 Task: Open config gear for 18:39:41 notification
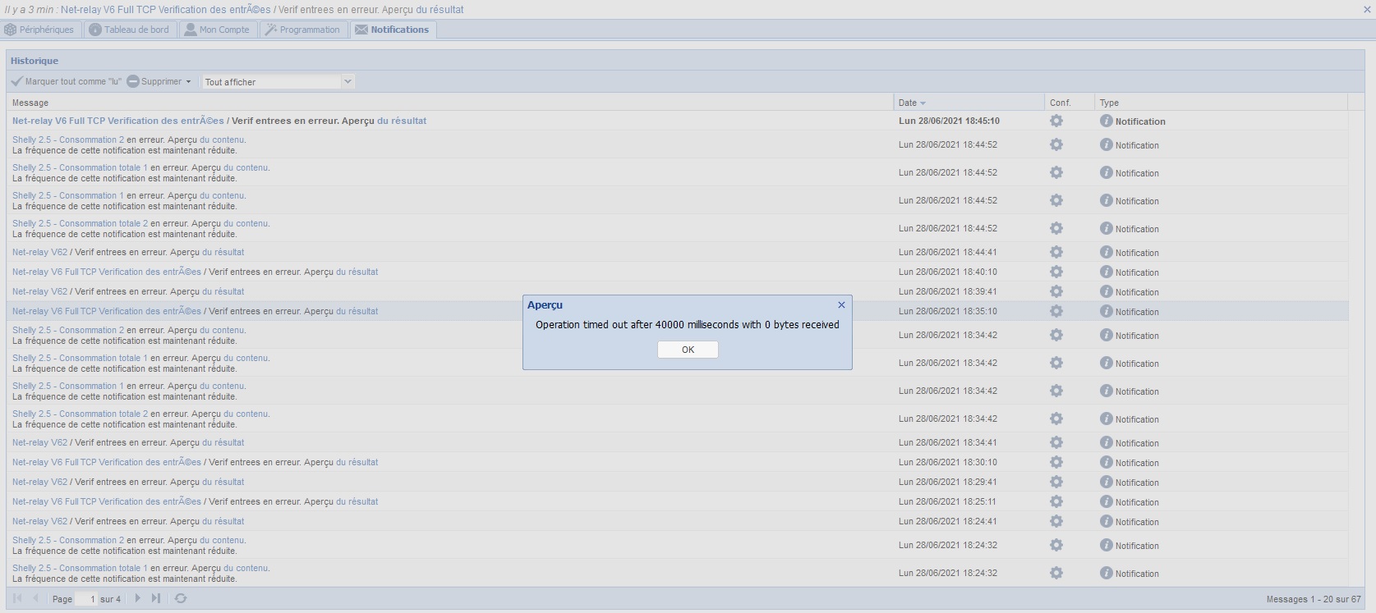[1056, 291]
